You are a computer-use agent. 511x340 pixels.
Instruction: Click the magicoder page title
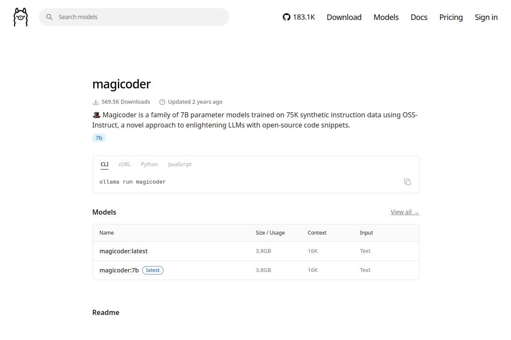click(121, 84)
